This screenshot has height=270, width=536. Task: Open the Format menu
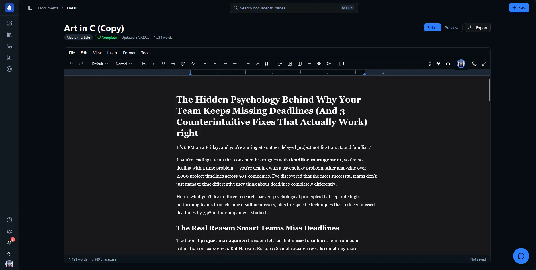tap(129, 53)
